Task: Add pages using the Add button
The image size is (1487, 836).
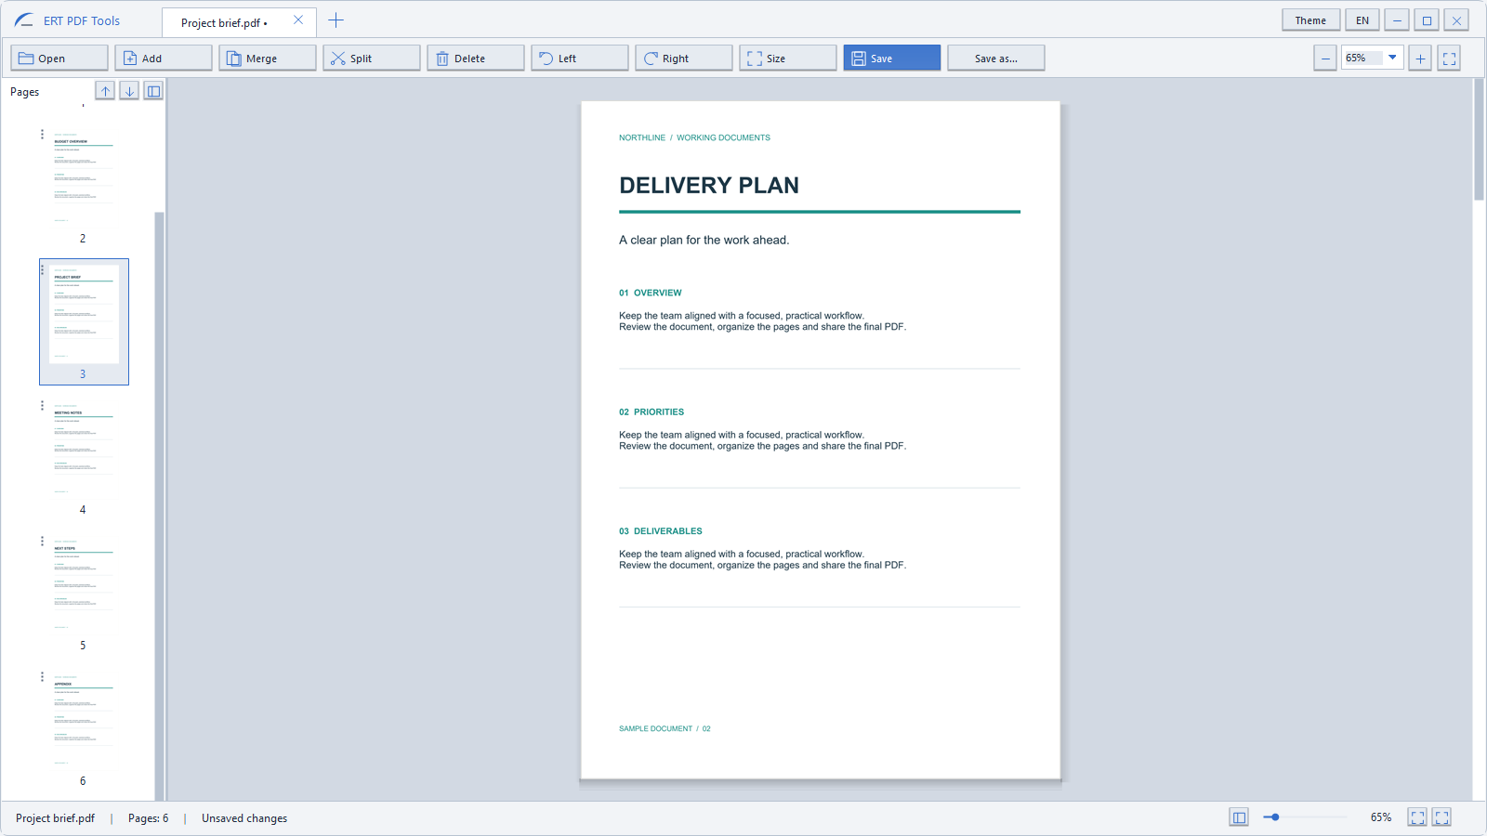Action: point(164,58)
